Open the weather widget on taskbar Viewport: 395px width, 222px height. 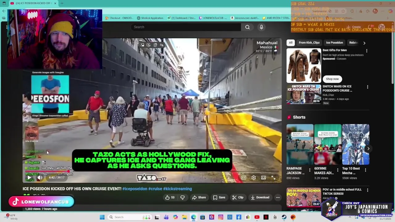pos(12,217)
